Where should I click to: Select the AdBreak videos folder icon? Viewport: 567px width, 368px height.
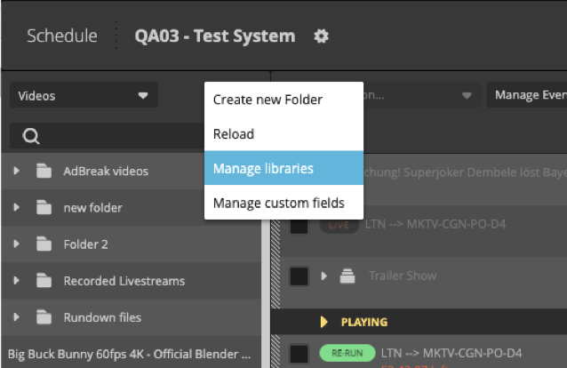(44, 171)
